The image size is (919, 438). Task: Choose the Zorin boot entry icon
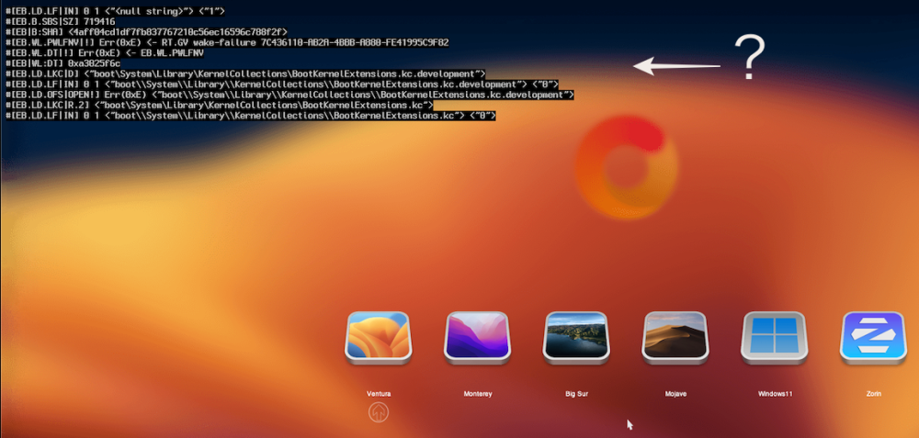pyautogui.click(x=874, y=338)
